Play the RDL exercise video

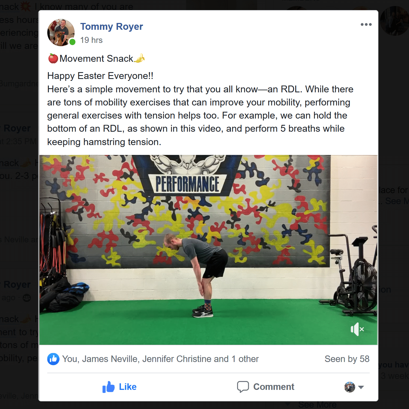[x=208, y=250]
